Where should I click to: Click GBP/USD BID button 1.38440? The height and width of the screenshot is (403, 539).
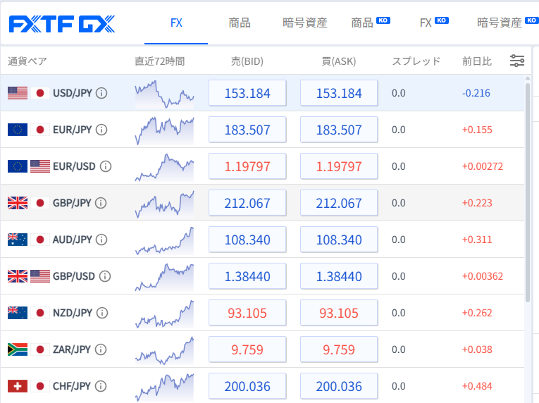click(x=247, y=276)
